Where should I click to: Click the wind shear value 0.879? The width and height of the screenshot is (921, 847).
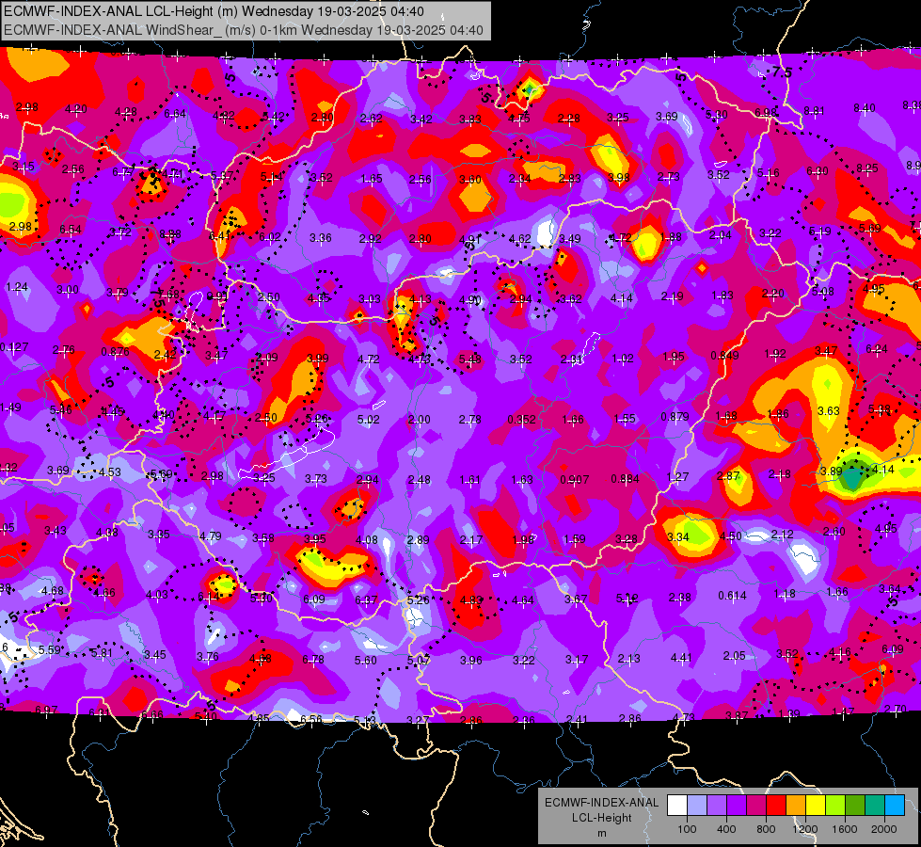tap(675, 416)
